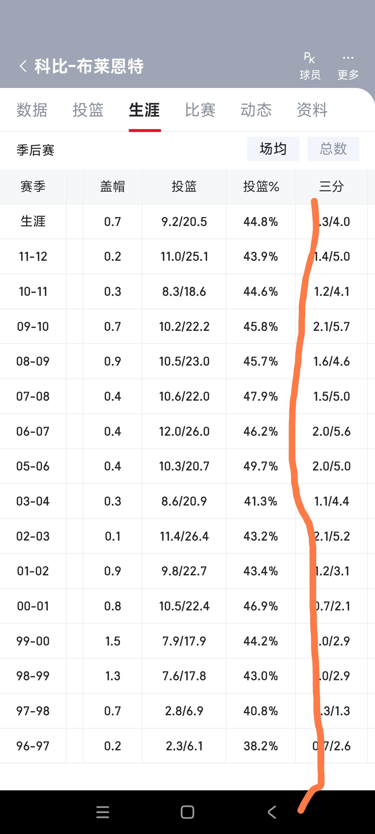The width and height of the screenshot is (375, 834).
Task: Tap the Android back navigation icon
Action: coord(272,812)
